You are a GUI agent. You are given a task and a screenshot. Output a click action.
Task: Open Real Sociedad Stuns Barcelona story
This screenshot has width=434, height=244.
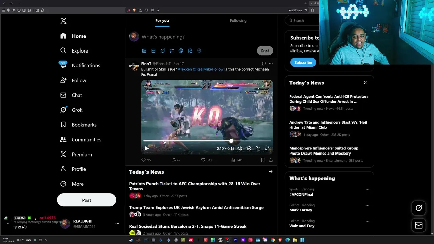tap(188, 226)
